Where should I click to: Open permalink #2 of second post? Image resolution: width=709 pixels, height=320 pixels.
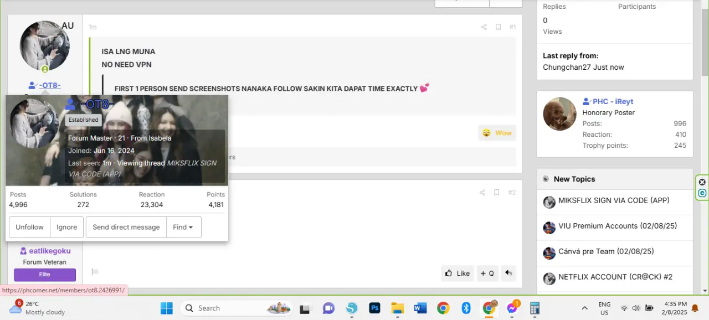click(512, 193)
